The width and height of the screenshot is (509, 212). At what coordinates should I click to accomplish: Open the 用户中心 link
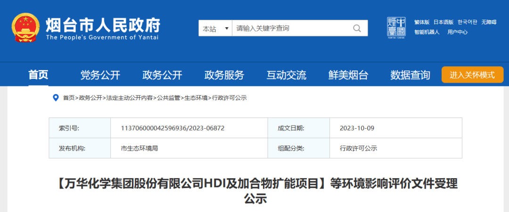[457, 31]
